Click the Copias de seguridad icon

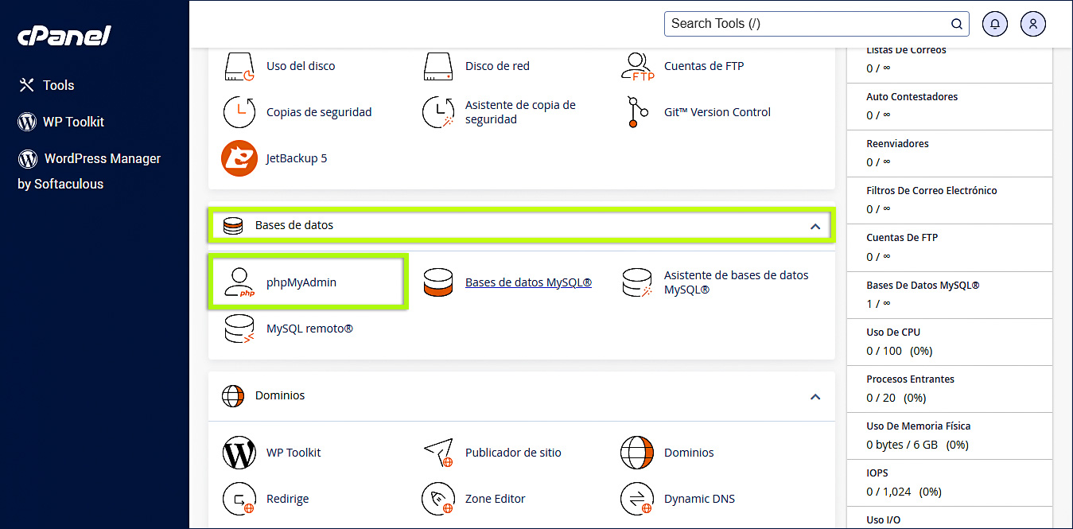(239, 112)
